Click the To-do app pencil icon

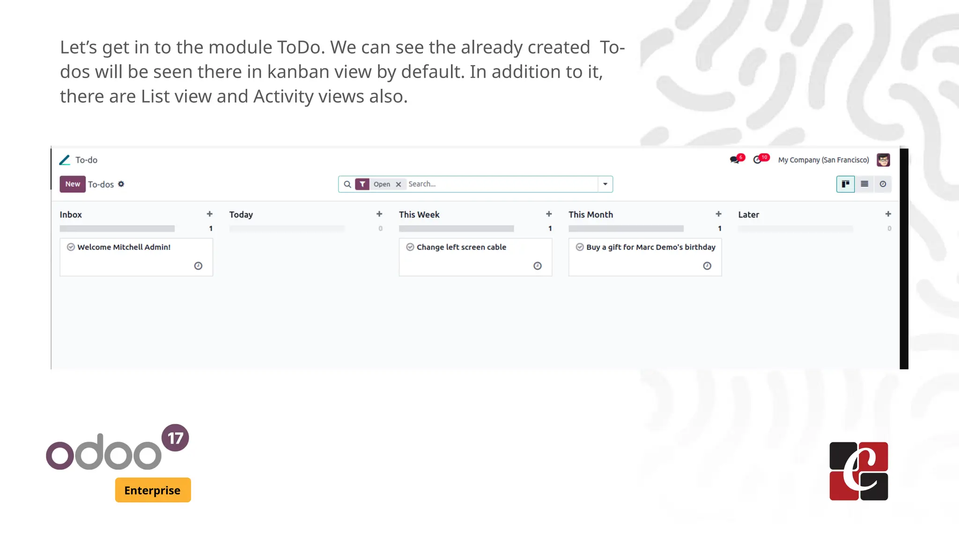click(65, 160)
